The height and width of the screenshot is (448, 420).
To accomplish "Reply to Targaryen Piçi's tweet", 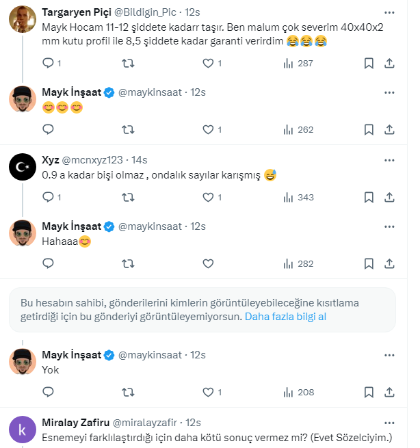I will coord(48,63).
